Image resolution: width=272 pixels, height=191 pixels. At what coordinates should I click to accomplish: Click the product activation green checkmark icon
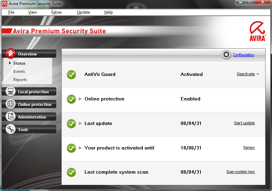71,148
